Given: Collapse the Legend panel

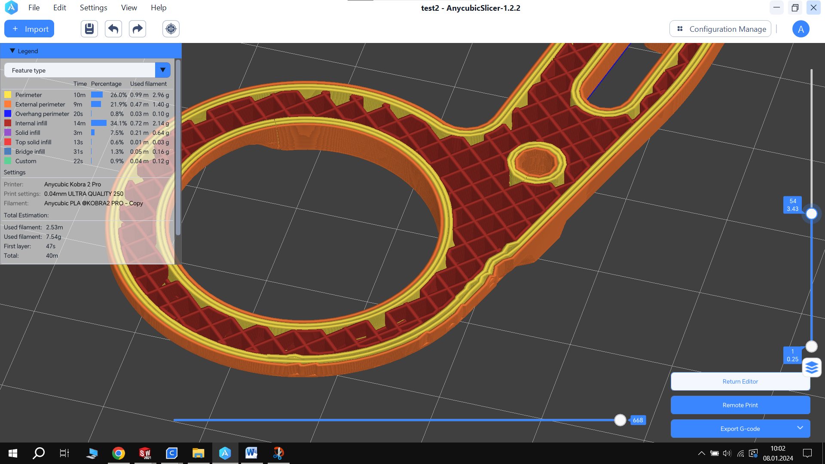Looking at the screenshot, I should tap(12, 51).
